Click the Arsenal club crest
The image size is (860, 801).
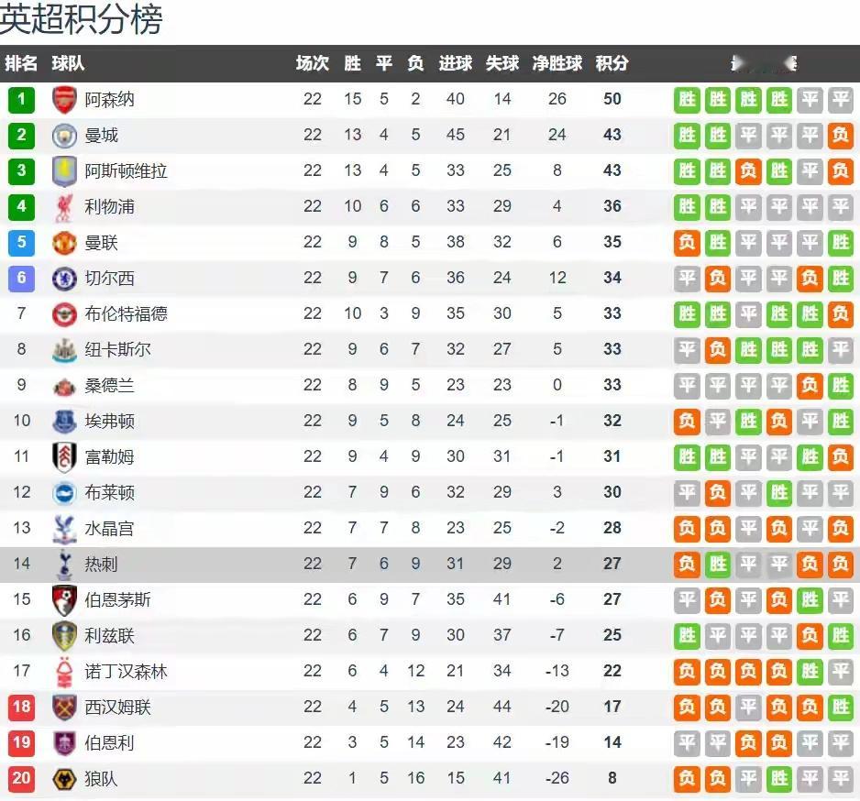click(x=64, y=100)
